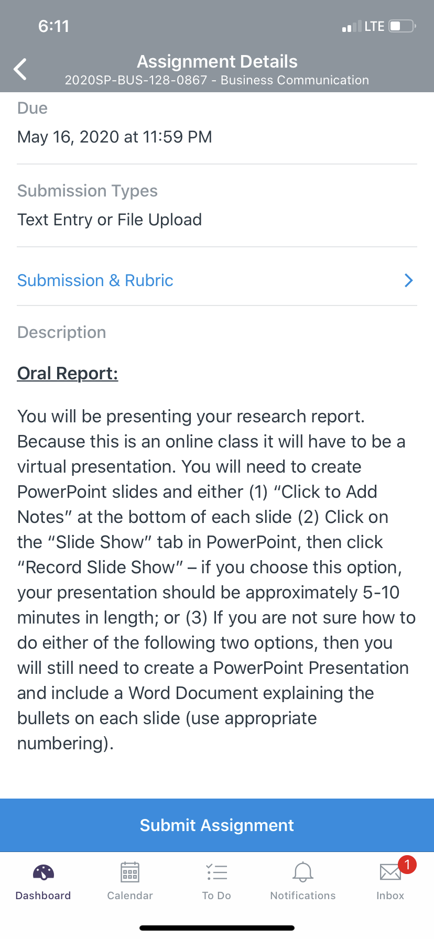Open the Inbox envelope icon
Viewport: 434px width, 939px height.
[390, 872]
